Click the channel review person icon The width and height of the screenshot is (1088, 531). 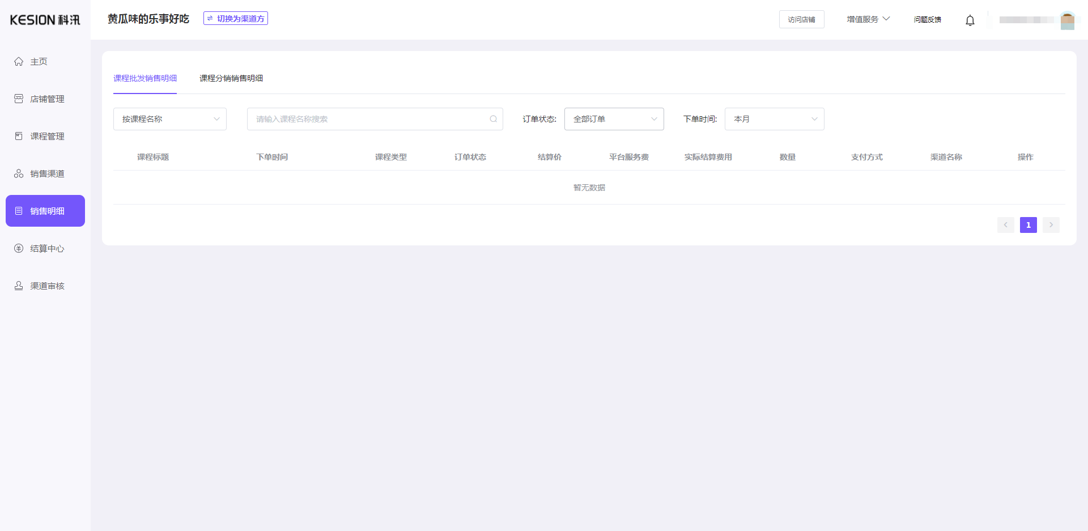19,286
